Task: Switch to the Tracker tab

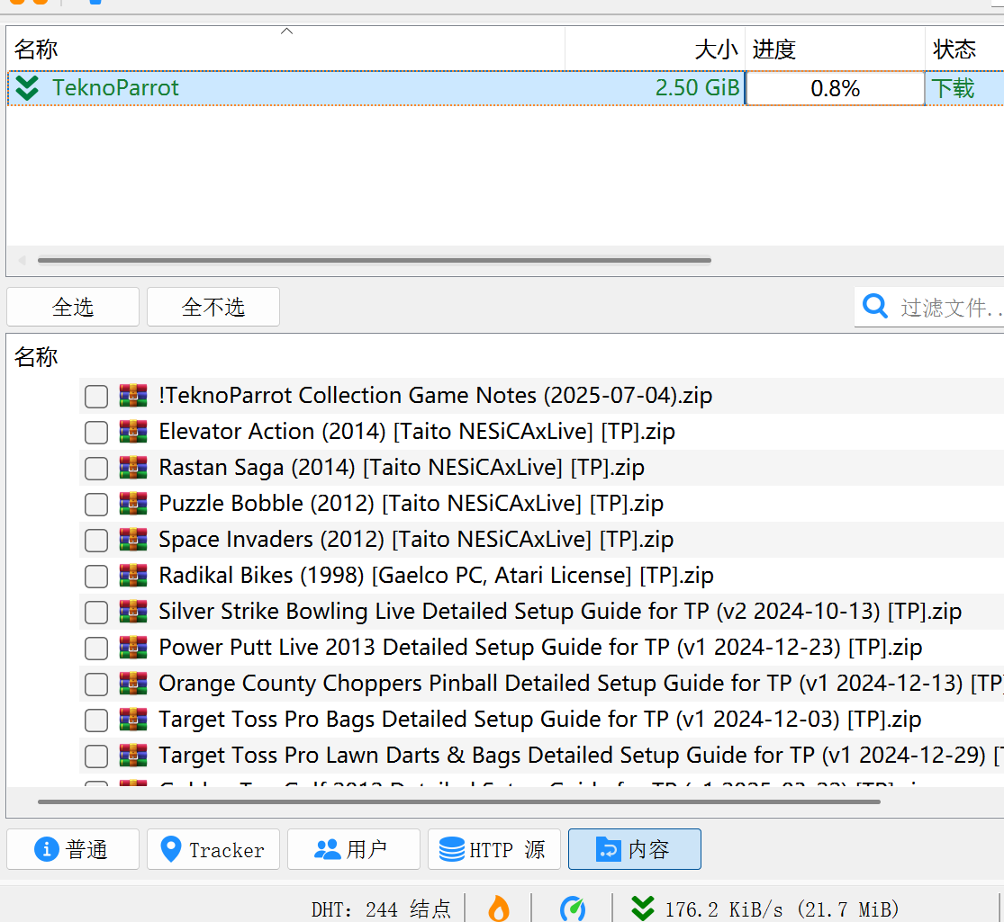Action: [213, 849]
